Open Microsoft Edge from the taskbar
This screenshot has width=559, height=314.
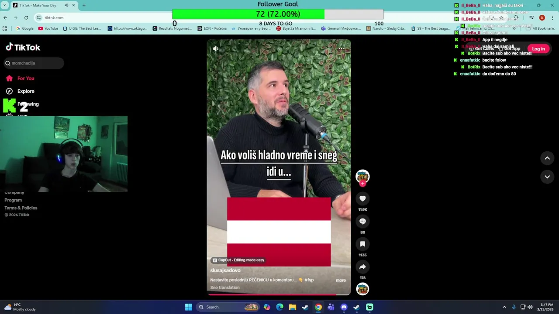click(279, 307)
